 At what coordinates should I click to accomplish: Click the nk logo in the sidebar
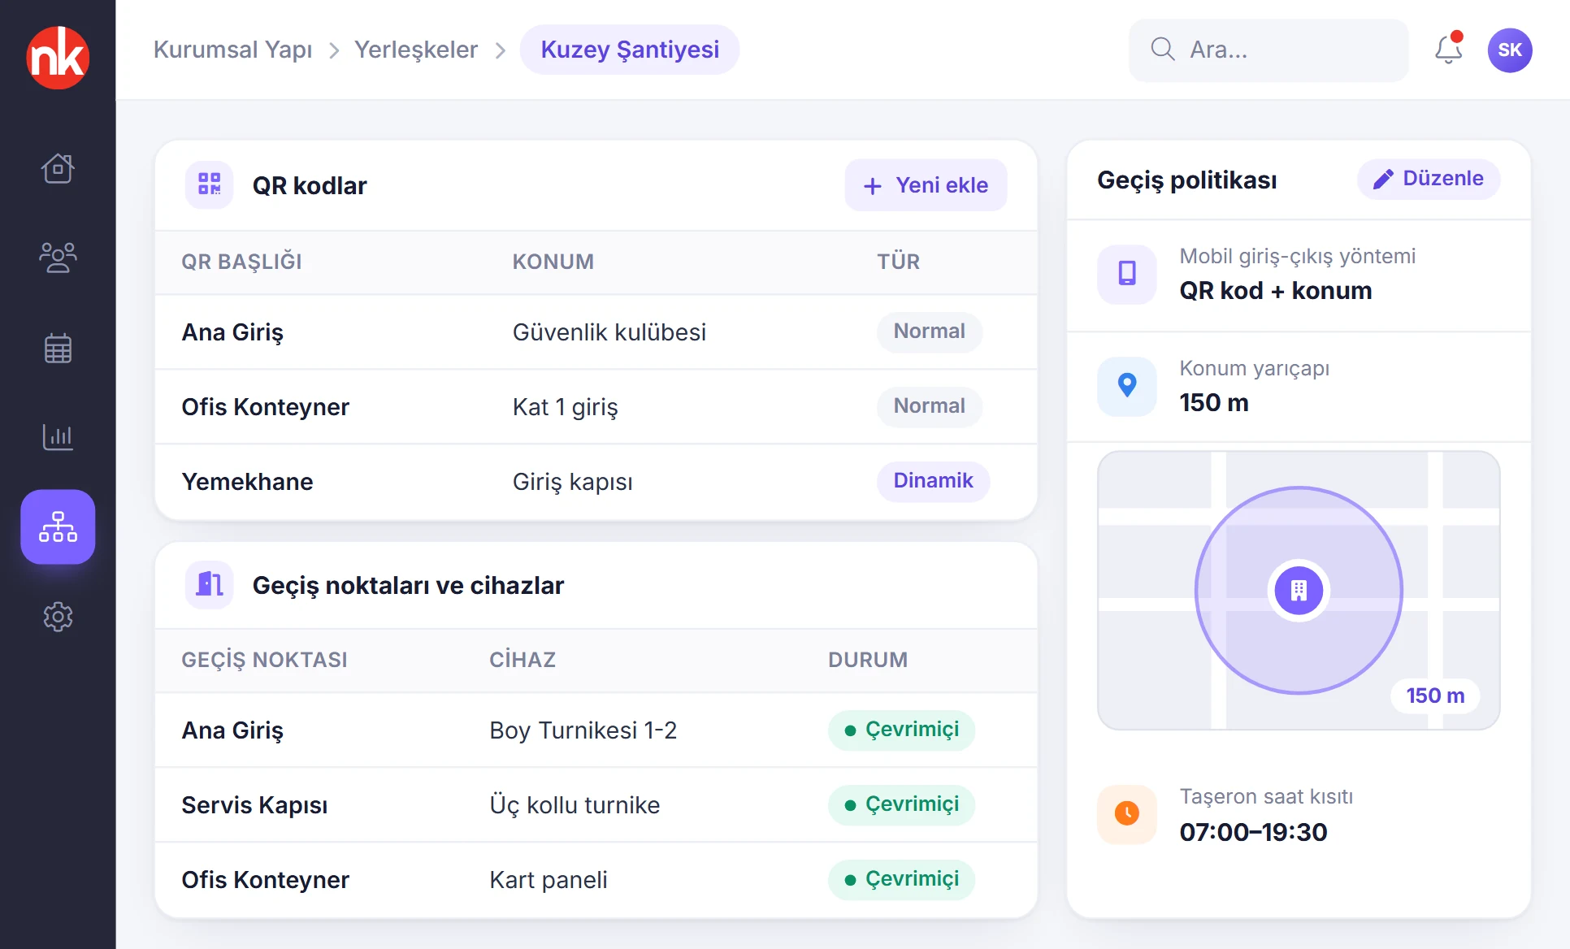[x=58, y=57]
